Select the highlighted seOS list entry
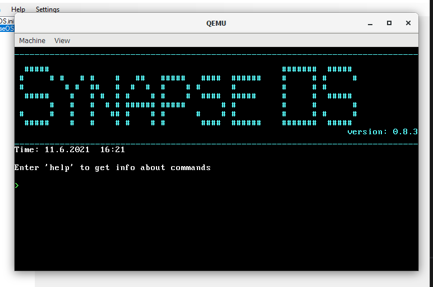Screen dimensions: 433x287 pyautogui.click(x=7, y=29)
